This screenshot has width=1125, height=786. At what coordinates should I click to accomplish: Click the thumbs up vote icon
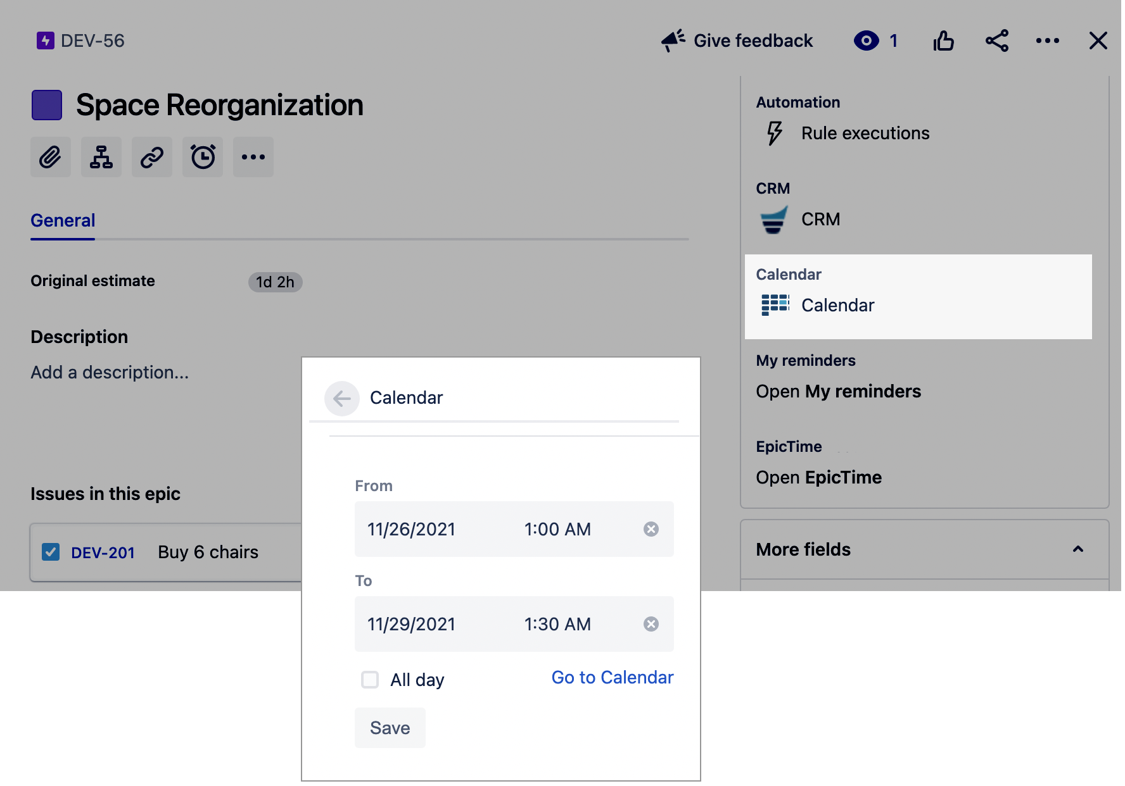click(x=943, y=41)
